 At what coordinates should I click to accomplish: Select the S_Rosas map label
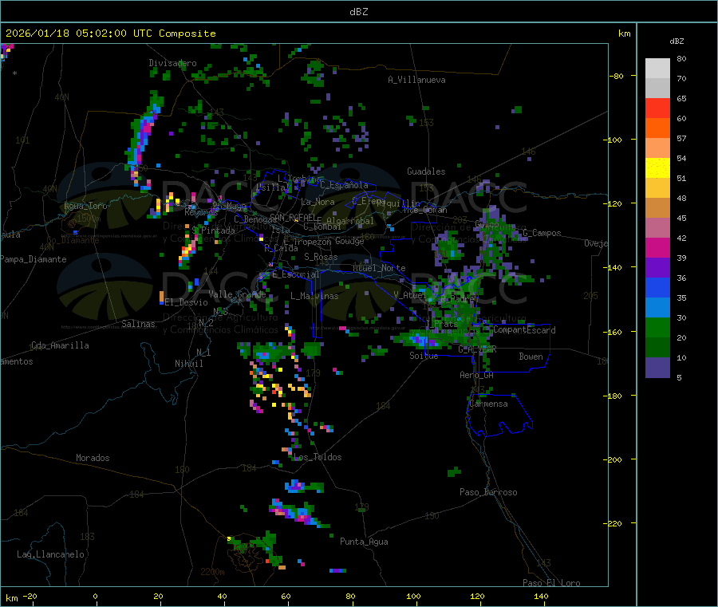(x=321, y=257)
